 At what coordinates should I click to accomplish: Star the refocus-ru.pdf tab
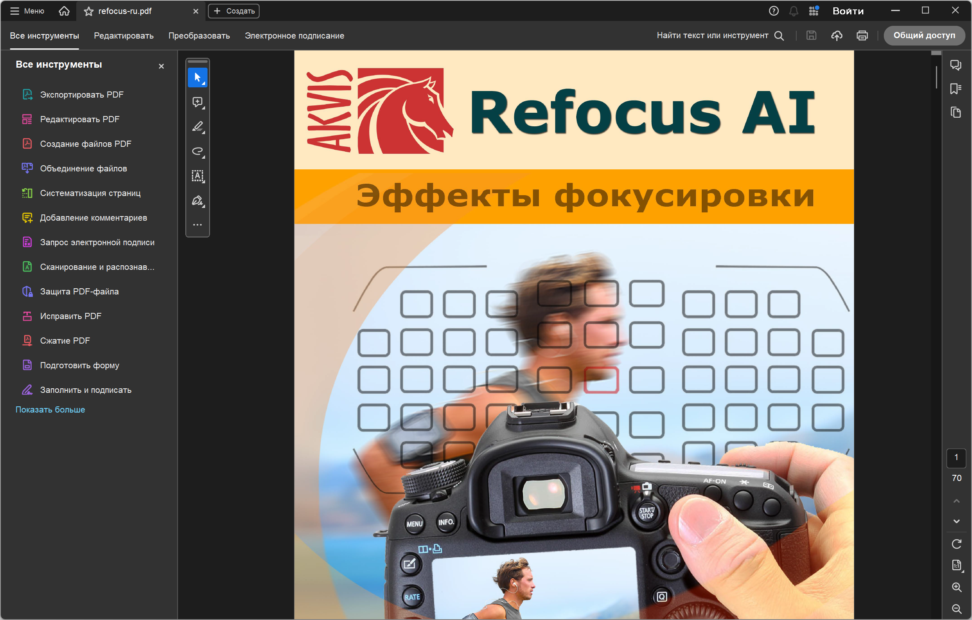pos(89,11)
